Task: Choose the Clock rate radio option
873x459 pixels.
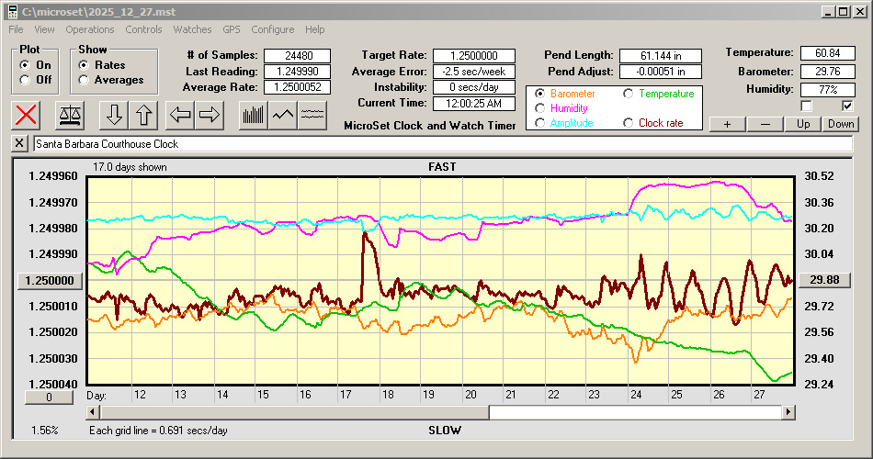Action: (x=629, y=123)
